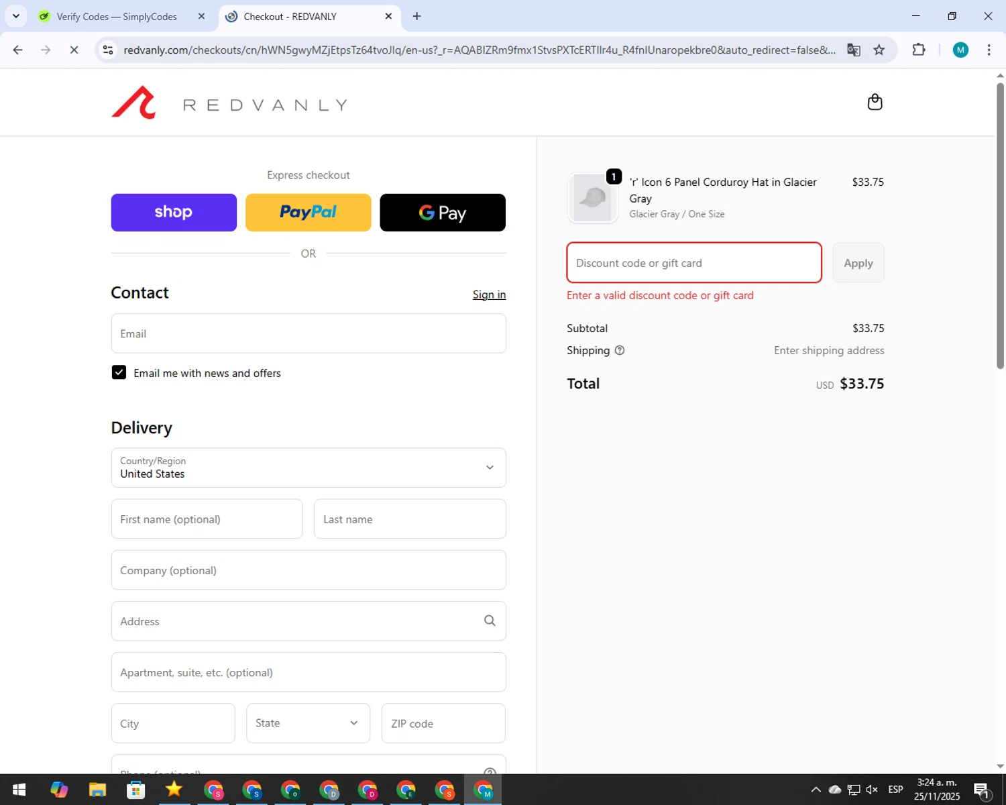
Task: Click the taskbar clock showing 3:24 a. m.
Action: click(x=937, y=790)
